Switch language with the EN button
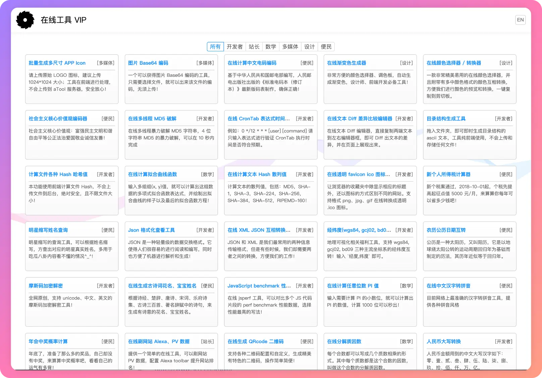This screenshot has height=378, width=542. point(520,20)
